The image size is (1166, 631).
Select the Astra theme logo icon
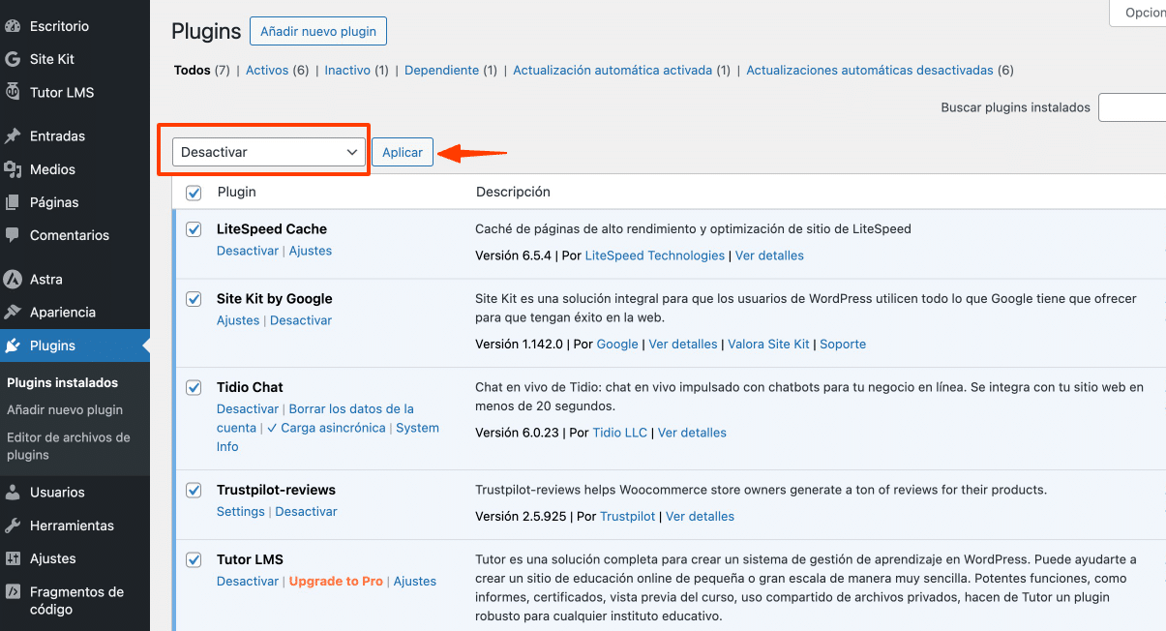click(13, 280)
